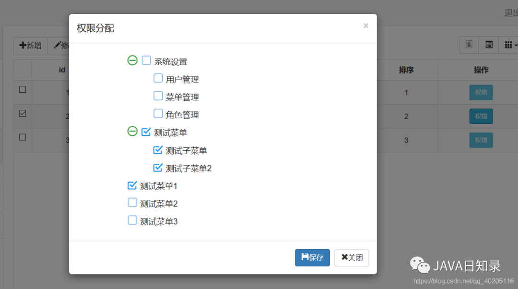Collapse the 系统设置 tree node
This screenshot has height=289, width=518.
point(132,60)
